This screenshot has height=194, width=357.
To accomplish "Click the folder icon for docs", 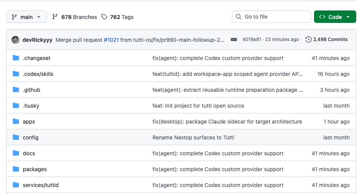I will 16,153.
